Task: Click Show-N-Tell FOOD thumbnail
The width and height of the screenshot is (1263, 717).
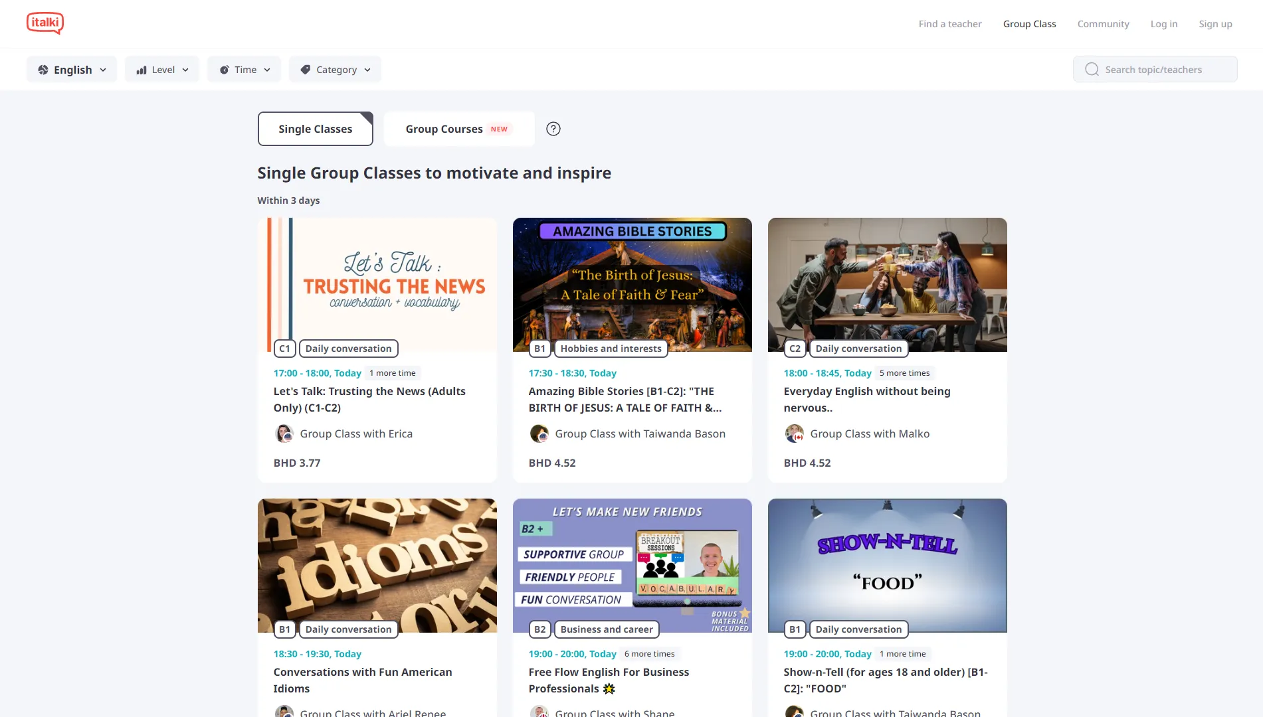Action: [888, 566]
